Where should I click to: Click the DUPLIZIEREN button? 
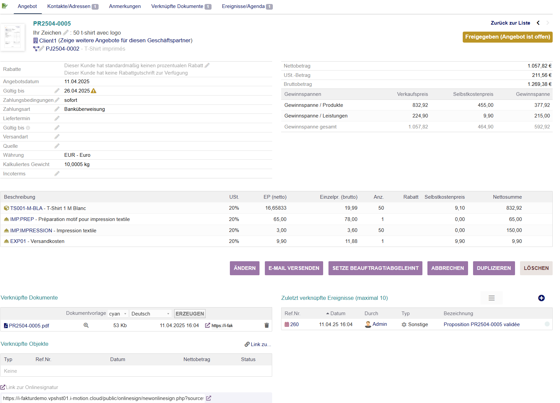coord(494,268)
